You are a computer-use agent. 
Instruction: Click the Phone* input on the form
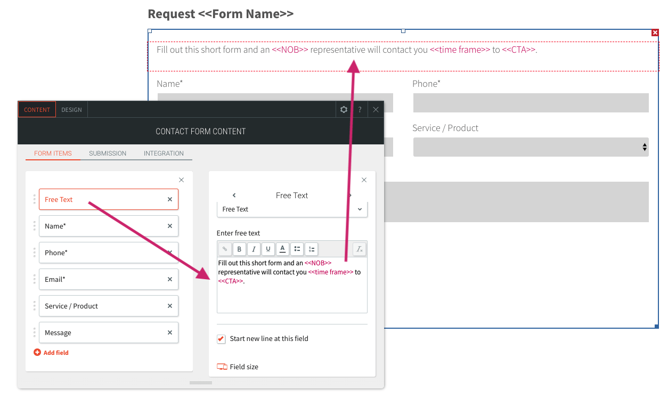531,103
